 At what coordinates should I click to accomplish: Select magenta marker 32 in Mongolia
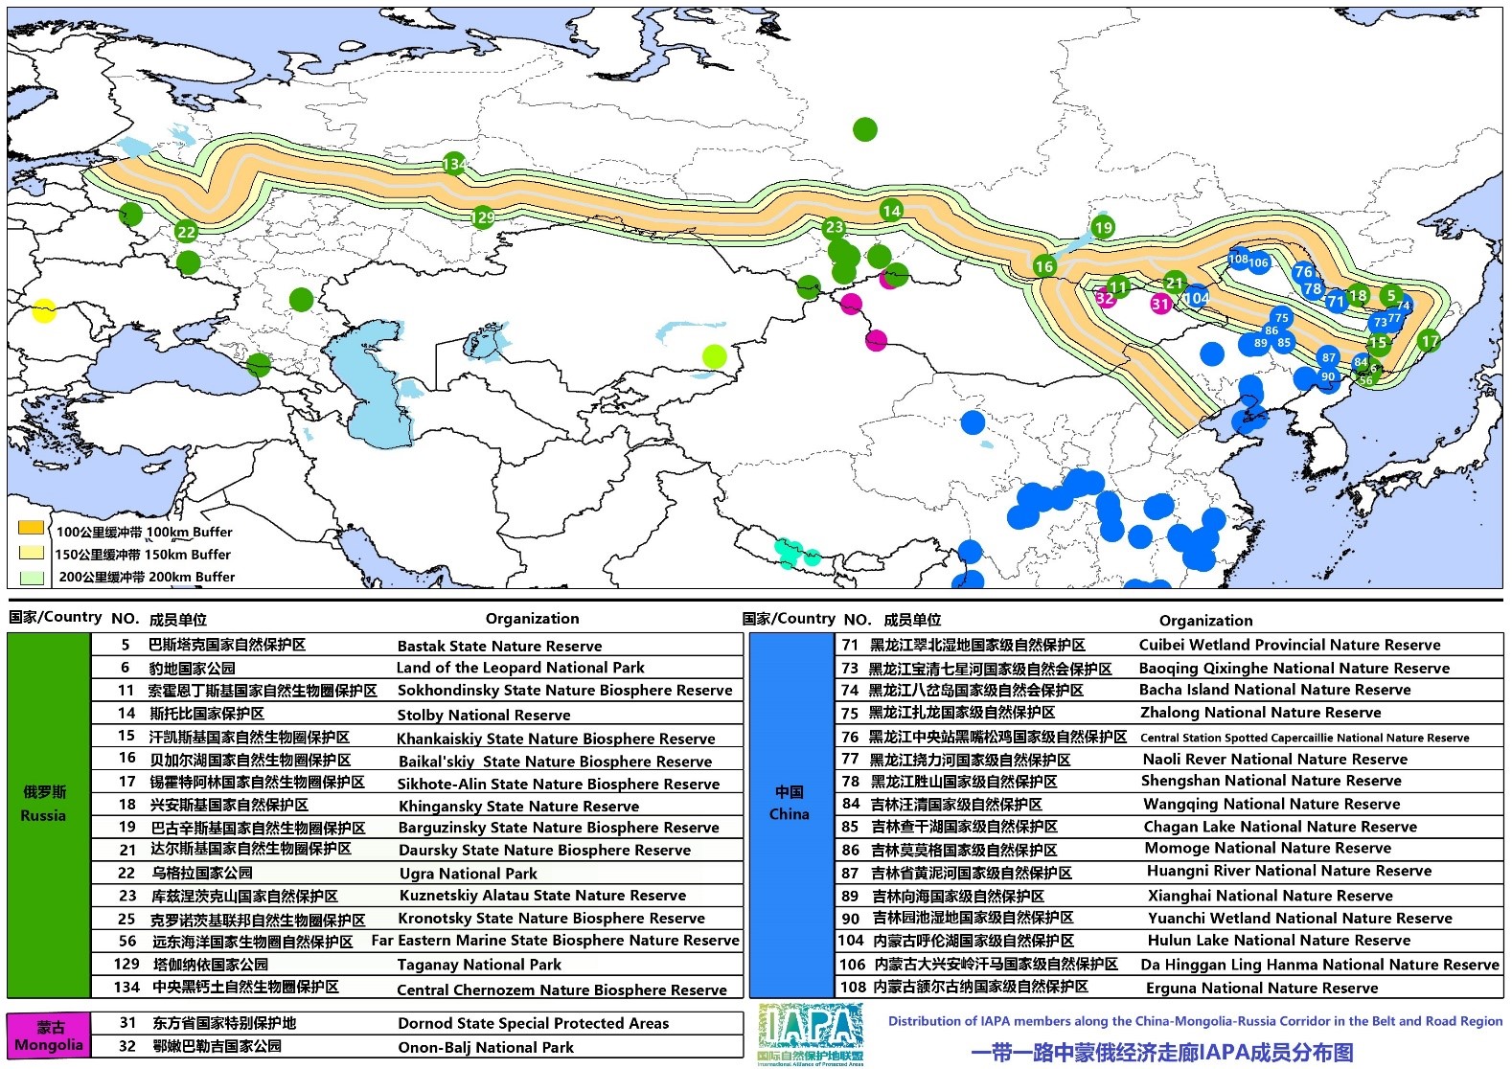[x=1105, y=298]
